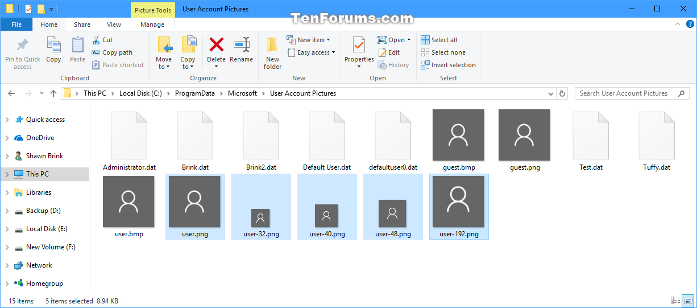Click the search magnifier icon
697x308 pixels.
click(681, 93)
